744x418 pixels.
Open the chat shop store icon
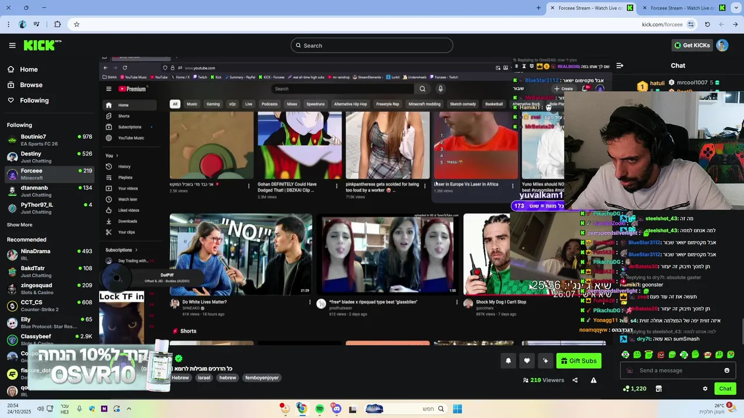[x=659, y=388]
